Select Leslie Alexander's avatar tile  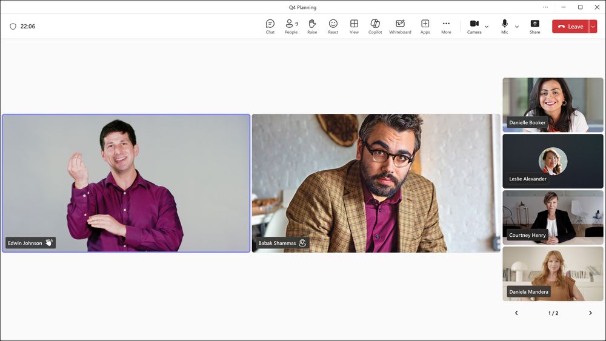[x=553, y=161]
